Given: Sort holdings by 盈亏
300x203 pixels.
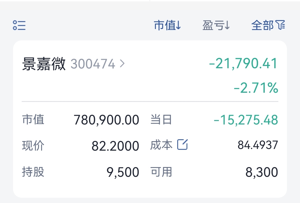Looking at the screenshot, I should 216,25.
